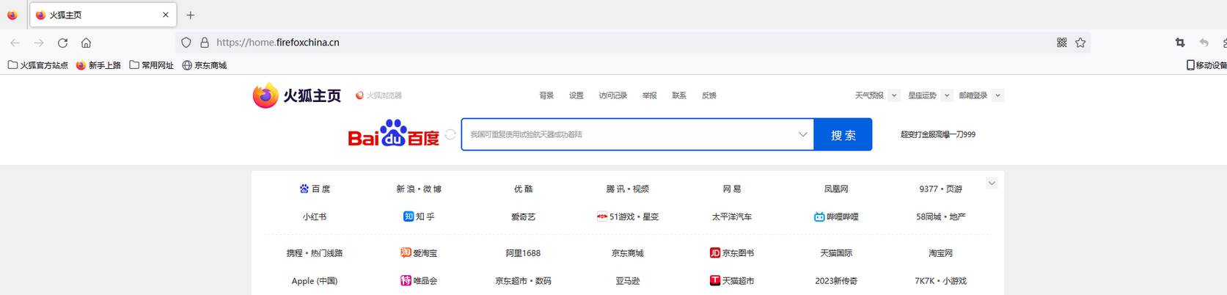The width and height of the screenshot is (1227, 295).
Task: Click the 唯品会 pink icon
Action: 406,280
